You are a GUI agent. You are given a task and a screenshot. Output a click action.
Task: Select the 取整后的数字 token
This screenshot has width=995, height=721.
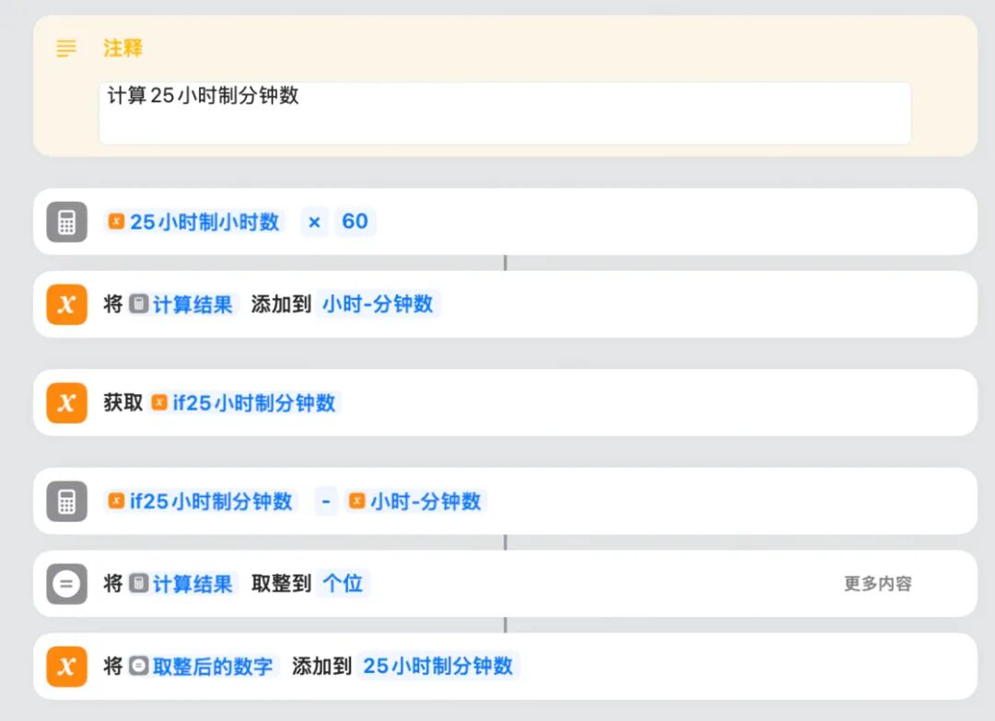point(203,667)
